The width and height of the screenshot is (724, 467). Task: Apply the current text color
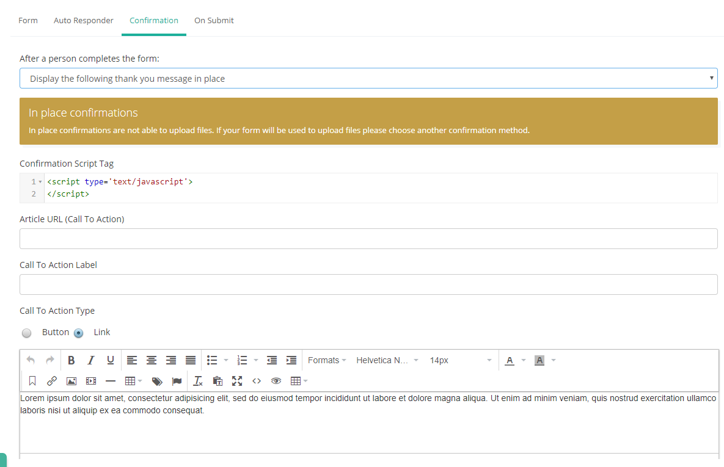coord(510,360)
